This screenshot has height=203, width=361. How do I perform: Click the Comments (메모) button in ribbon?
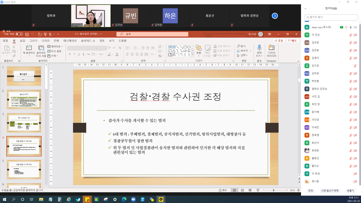293,41
